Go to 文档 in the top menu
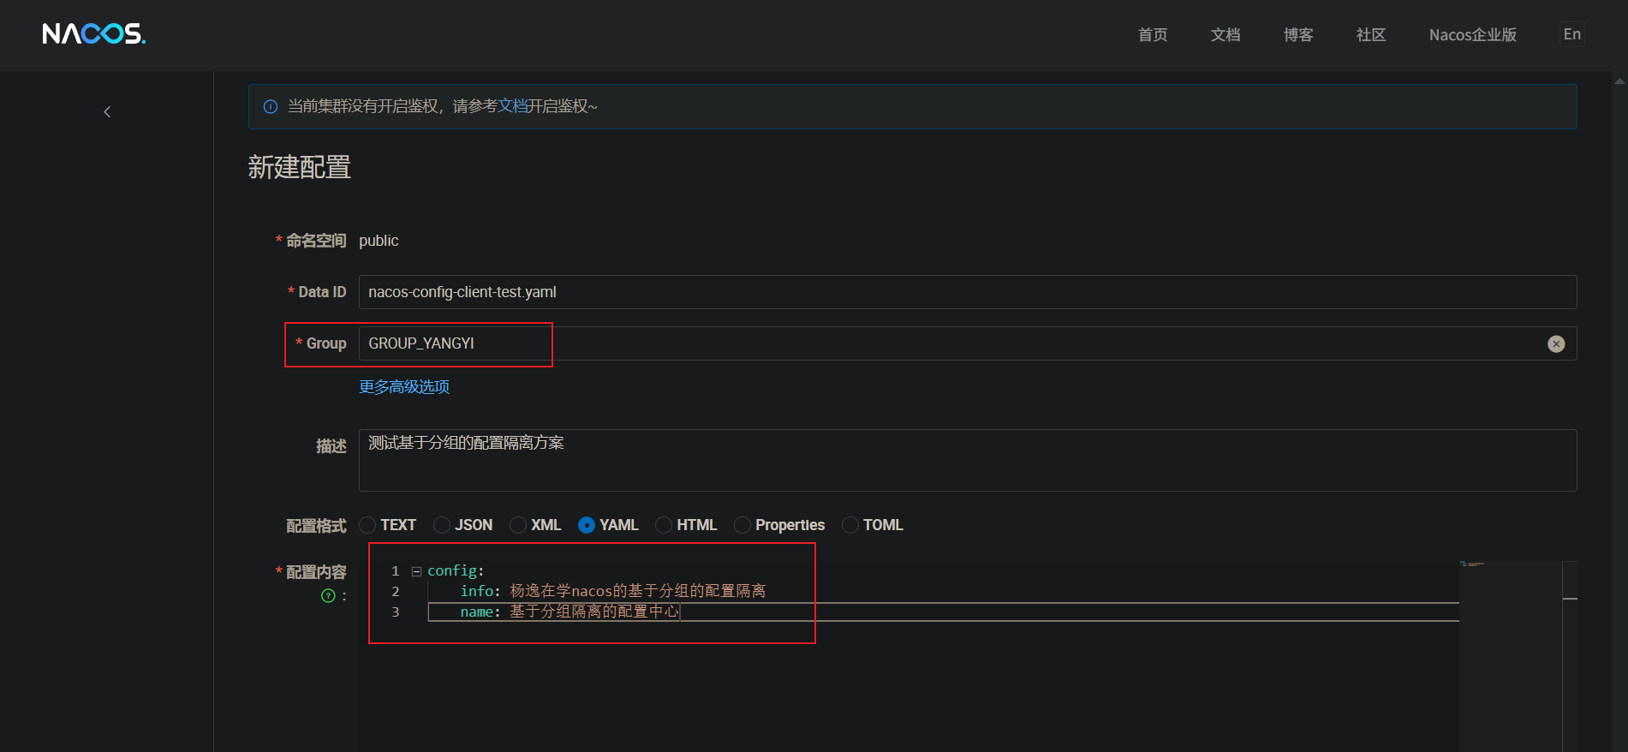Image resolution: width=1628 pixels, height=752 pixels. [1225, 35]
